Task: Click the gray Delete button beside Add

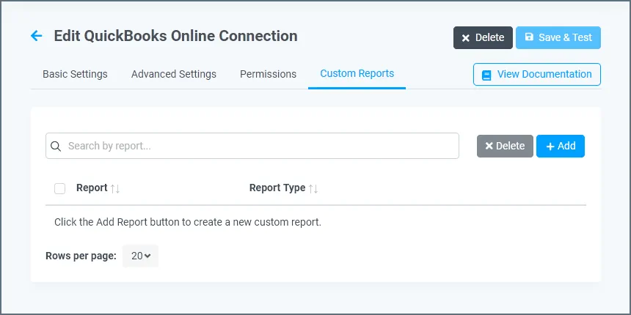Action: click(505, 146)
